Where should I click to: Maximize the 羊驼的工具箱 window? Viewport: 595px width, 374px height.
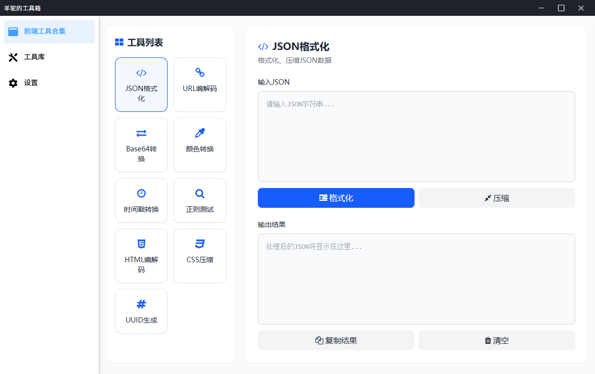point(561,8)
